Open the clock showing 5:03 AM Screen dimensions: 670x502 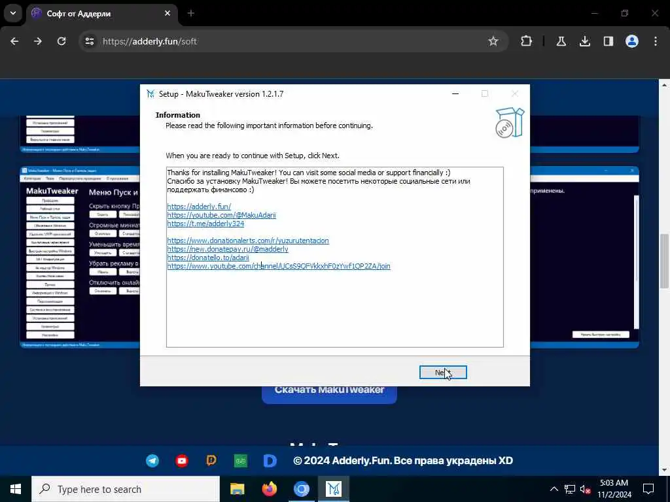click(614, 489)
